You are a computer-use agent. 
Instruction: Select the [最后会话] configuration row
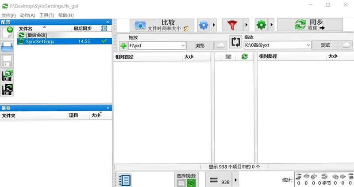(x=64, y=35)
